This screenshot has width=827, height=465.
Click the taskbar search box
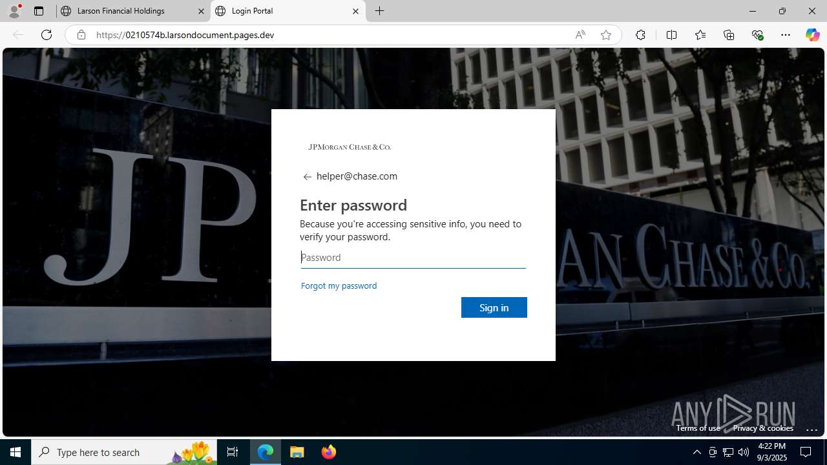coord(124,452)
